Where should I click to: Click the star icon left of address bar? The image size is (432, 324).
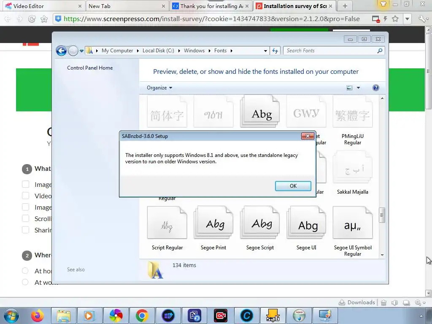tap(44, 19)
